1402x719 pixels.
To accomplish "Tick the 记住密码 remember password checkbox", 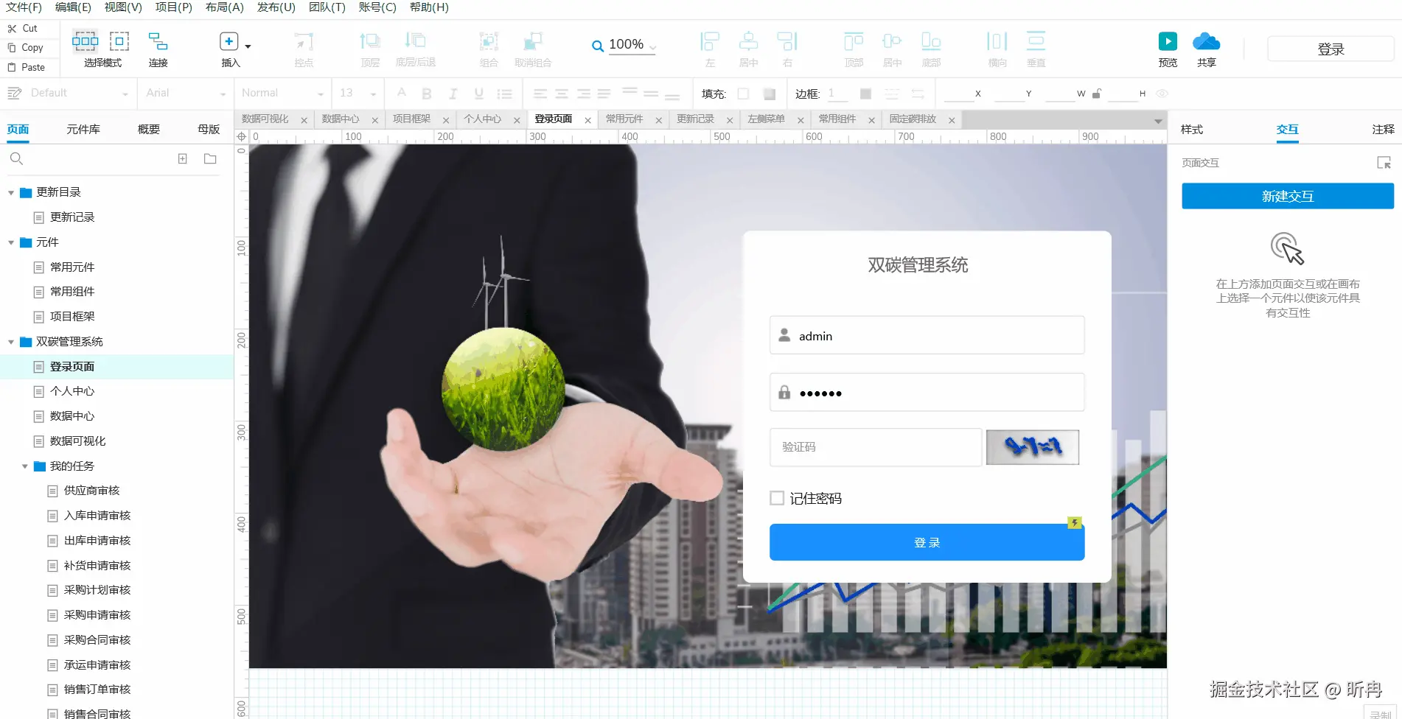I will tap(776, 498).
